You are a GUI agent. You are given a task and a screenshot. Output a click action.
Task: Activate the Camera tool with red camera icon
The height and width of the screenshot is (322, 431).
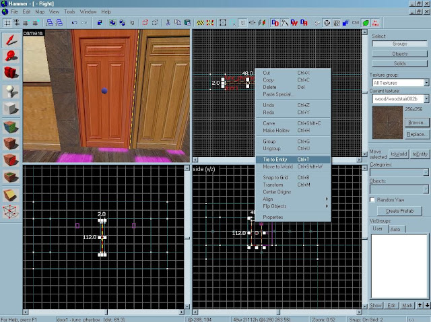[11, 73]
